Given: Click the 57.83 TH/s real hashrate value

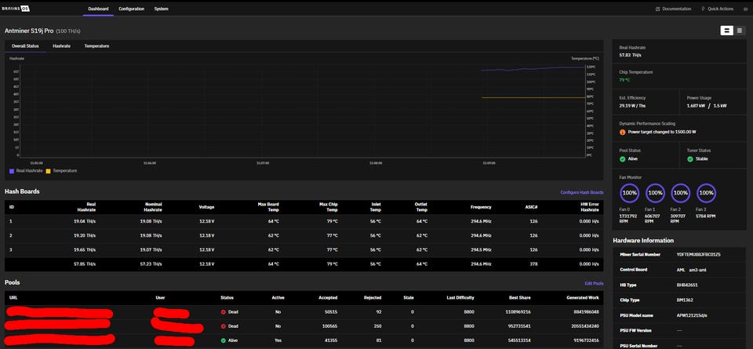Looking at the screenshot, I should [x=630, y=55].
